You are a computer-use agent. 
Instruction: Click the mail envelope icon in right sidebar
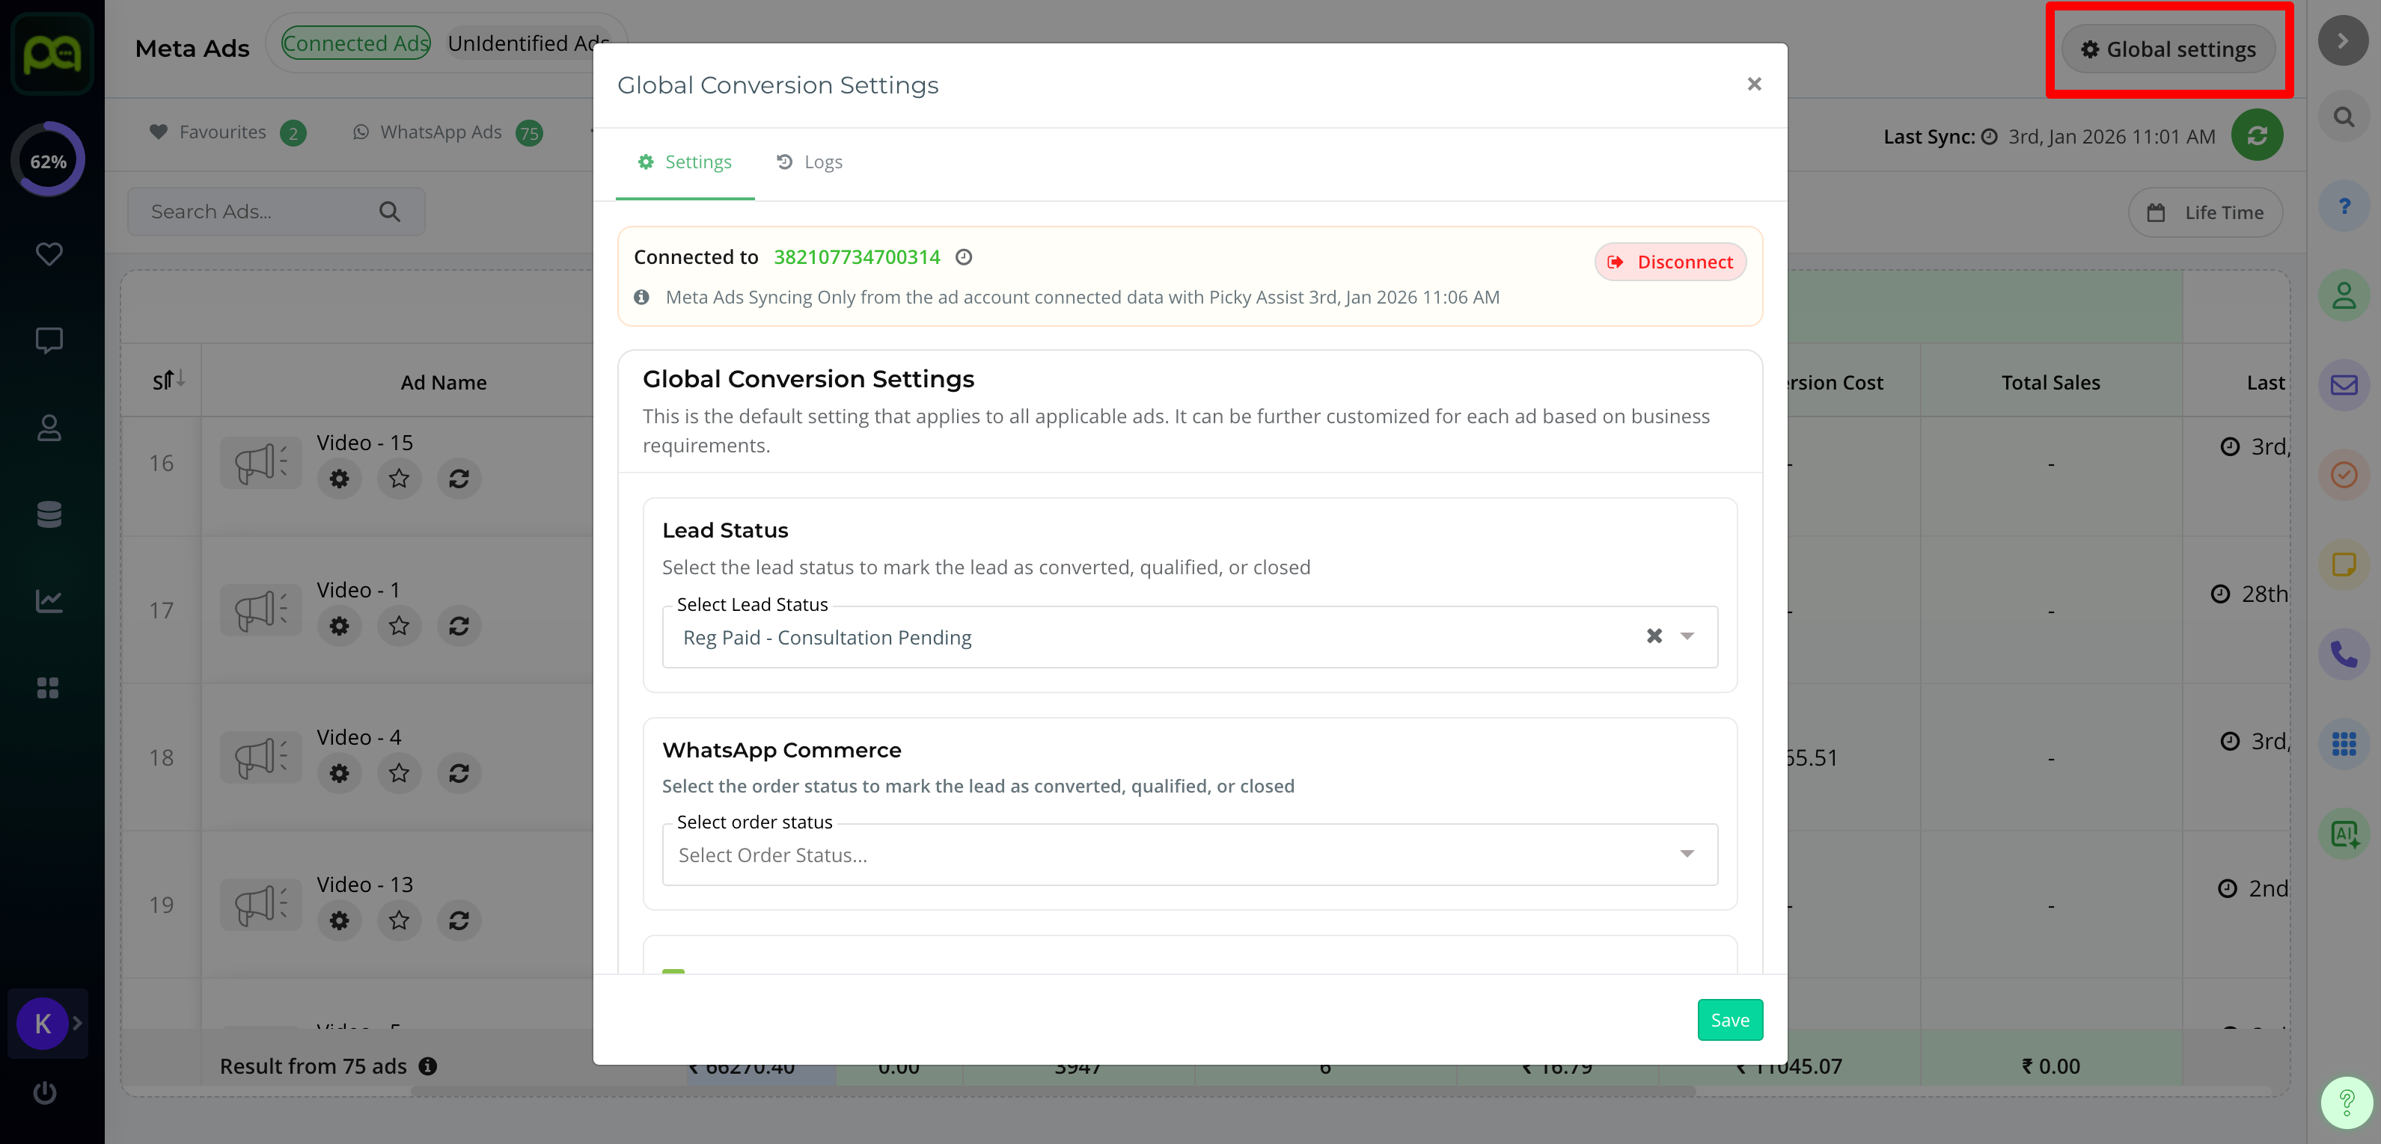click(x=2343, y=385)
